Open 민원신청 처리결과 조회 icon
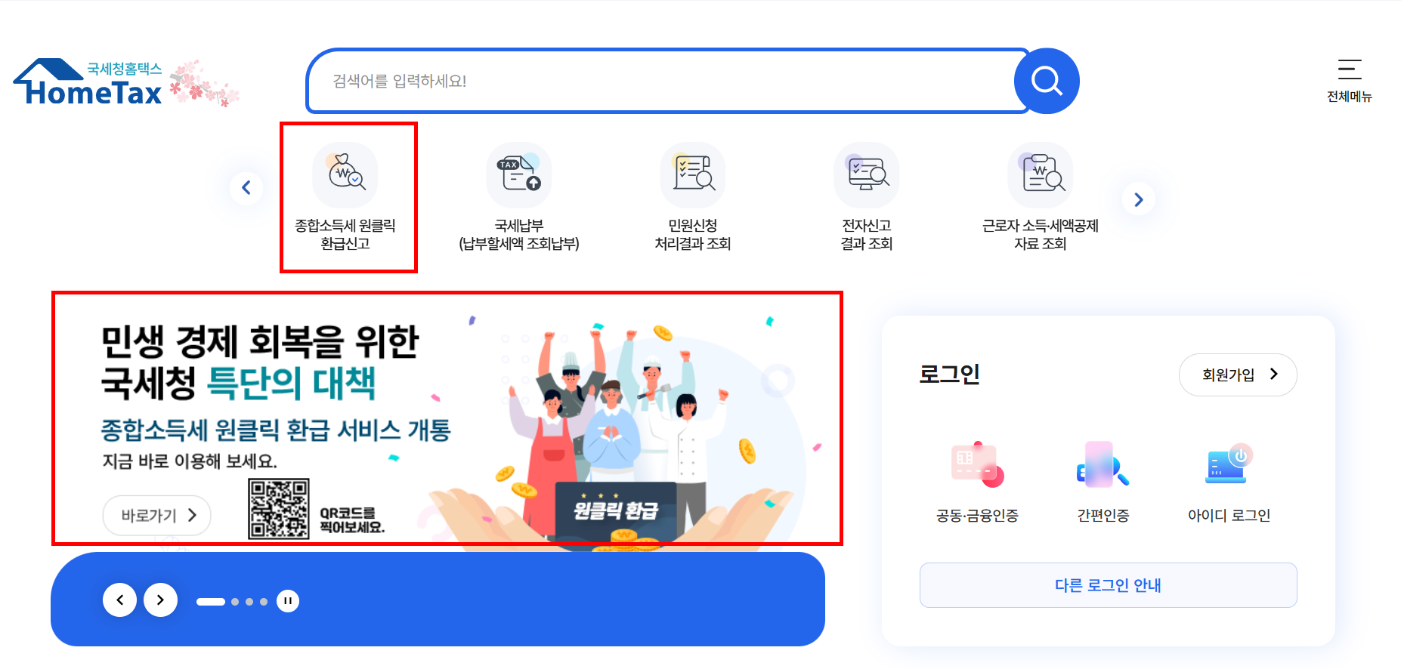 pos(693,197)
